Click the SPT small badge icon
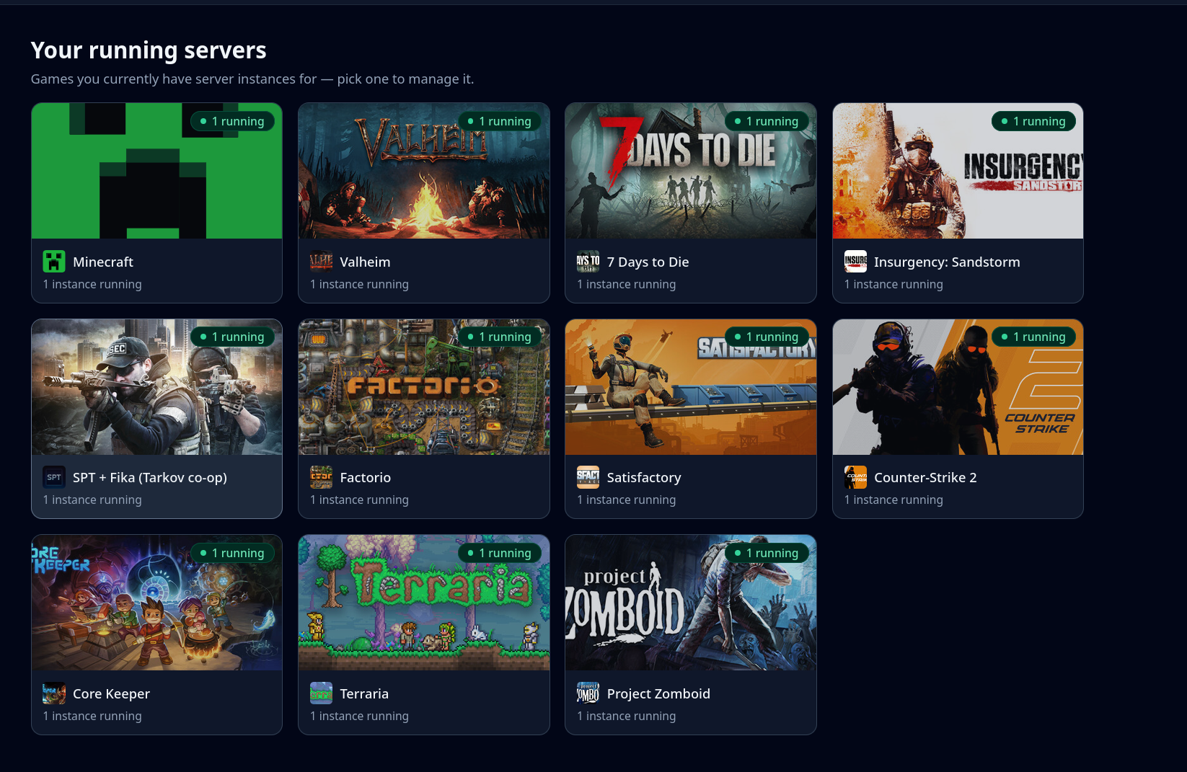 54,476
